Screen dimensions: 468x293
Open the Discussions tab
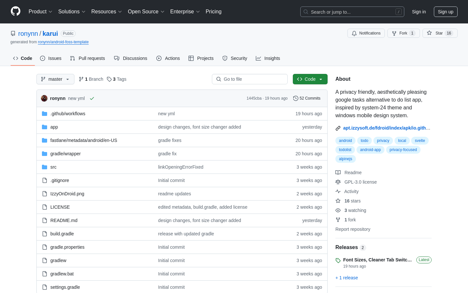(x=131, y=58)
